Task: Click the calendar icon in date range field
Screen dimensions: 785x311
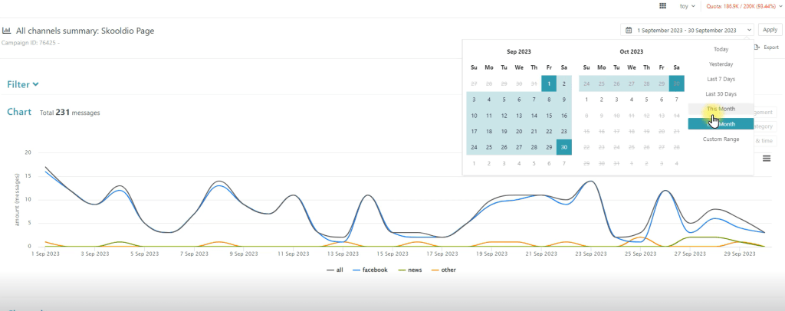Action: (629, 31)
